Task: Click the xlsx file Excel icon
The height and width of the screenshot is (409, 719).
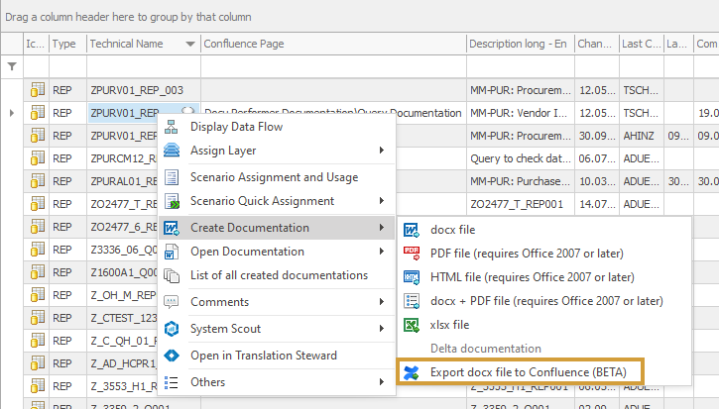Action: coord(412,325)
